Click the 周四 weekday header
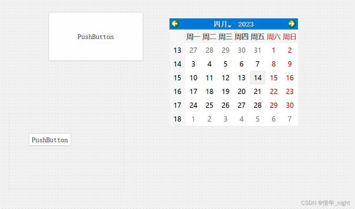 click(x=242, y=37)
